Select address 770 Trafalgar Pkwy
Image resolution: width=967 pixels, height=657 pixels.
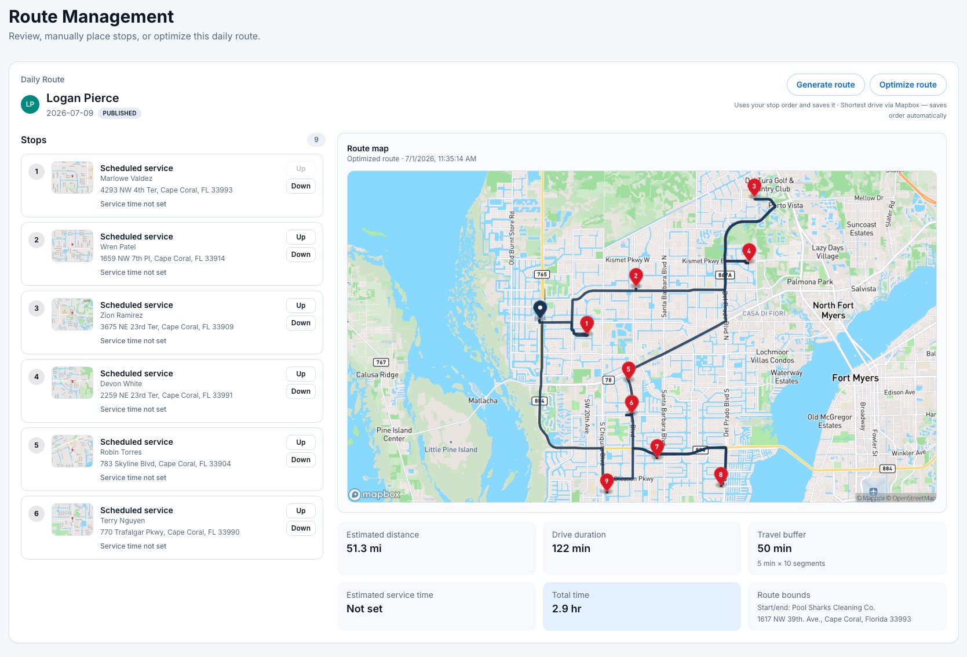(x=170, y=532)
